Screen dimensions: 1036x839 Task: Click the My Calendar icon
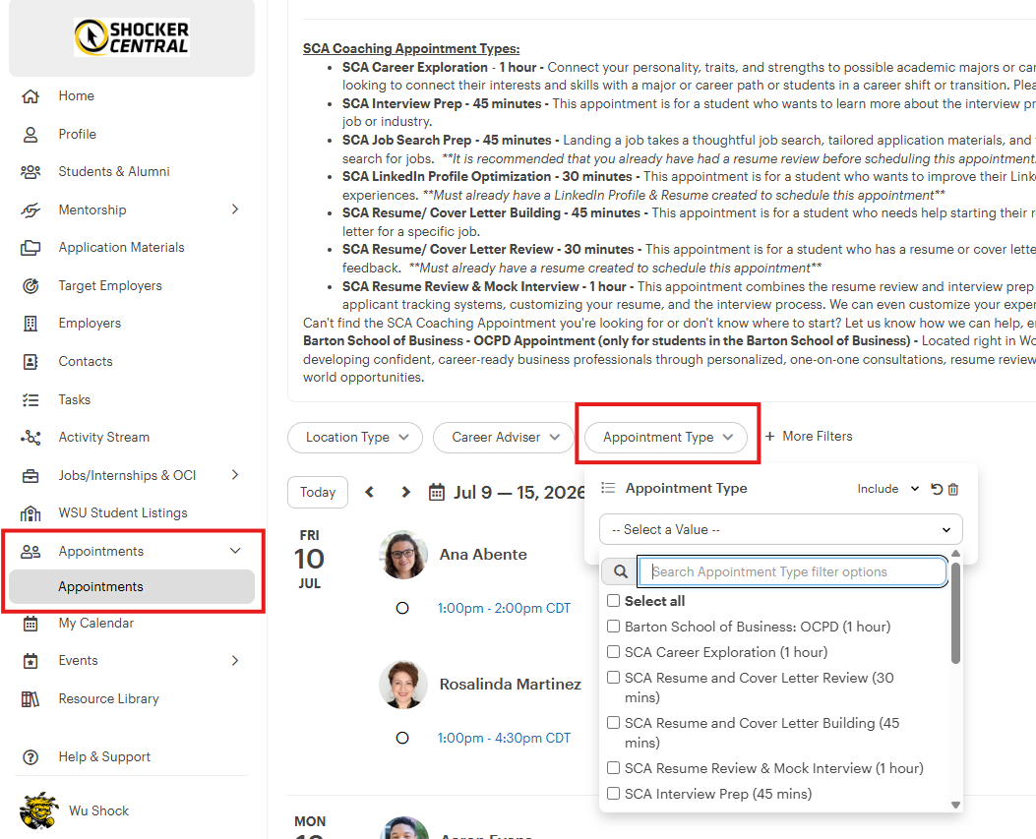[30, 624]
